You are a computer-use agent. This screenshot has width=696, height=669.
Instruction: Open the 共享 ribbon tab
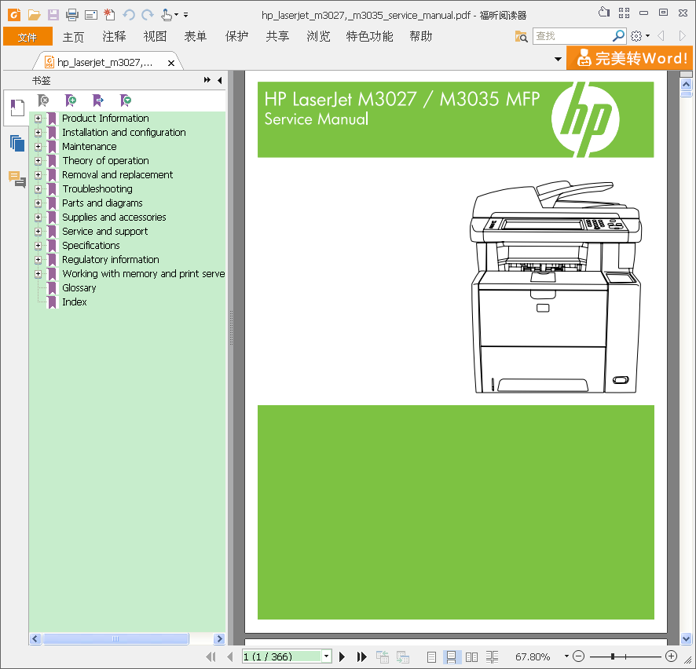click(277, 36)
